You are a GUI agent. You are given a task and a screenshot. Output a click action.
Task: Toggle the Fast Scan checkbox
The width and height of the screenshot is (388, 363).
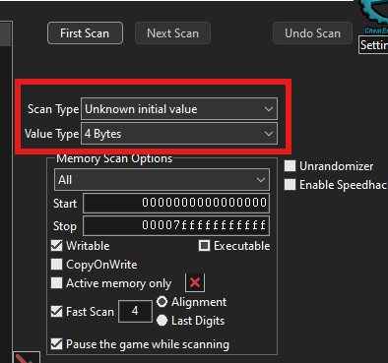point(56,312)
